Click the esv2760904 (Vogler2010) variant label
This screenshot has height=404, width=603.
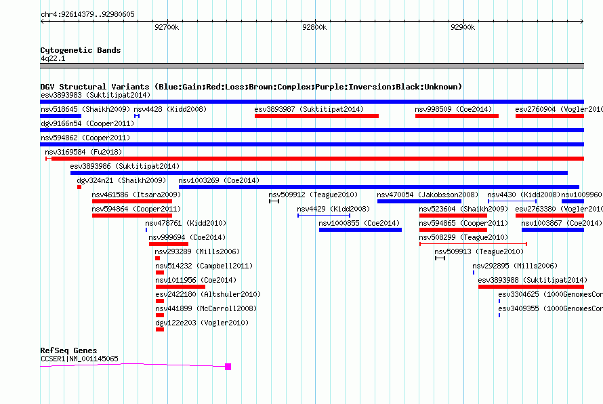(559, 109)
